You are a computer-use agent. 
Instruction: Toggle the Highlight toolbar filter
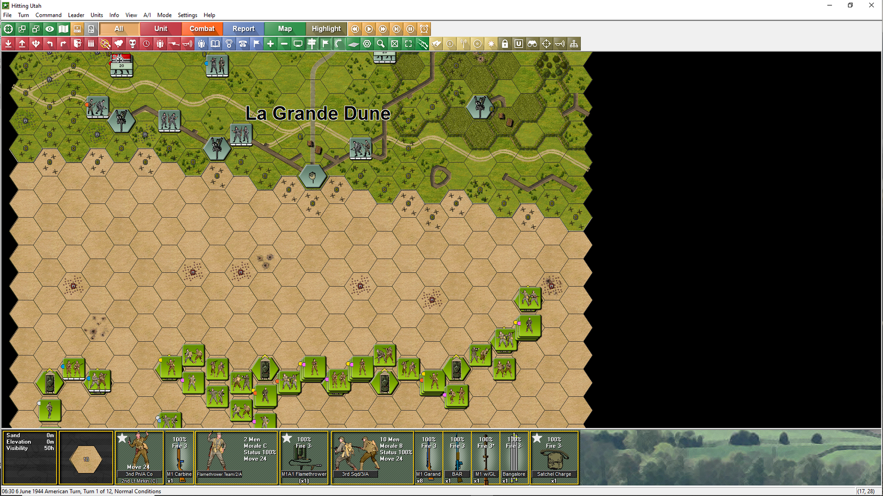coord(326,29)
